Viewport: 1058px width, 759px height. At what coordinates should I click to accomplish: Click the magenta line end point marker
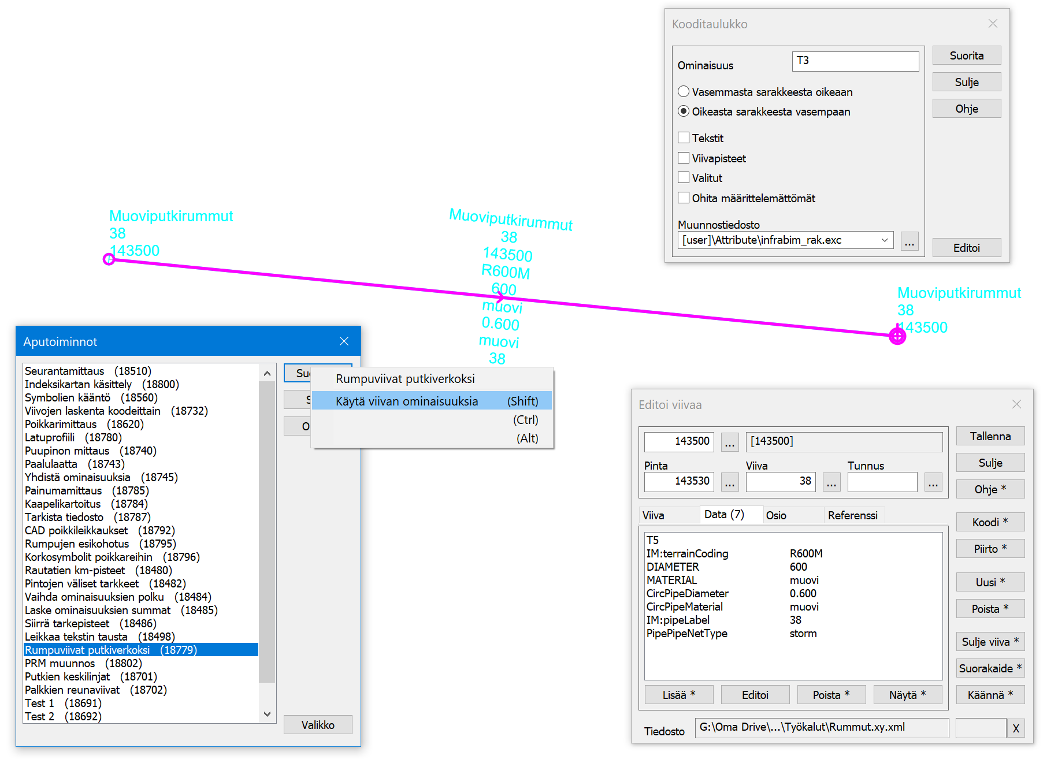[x=897, y=336]
